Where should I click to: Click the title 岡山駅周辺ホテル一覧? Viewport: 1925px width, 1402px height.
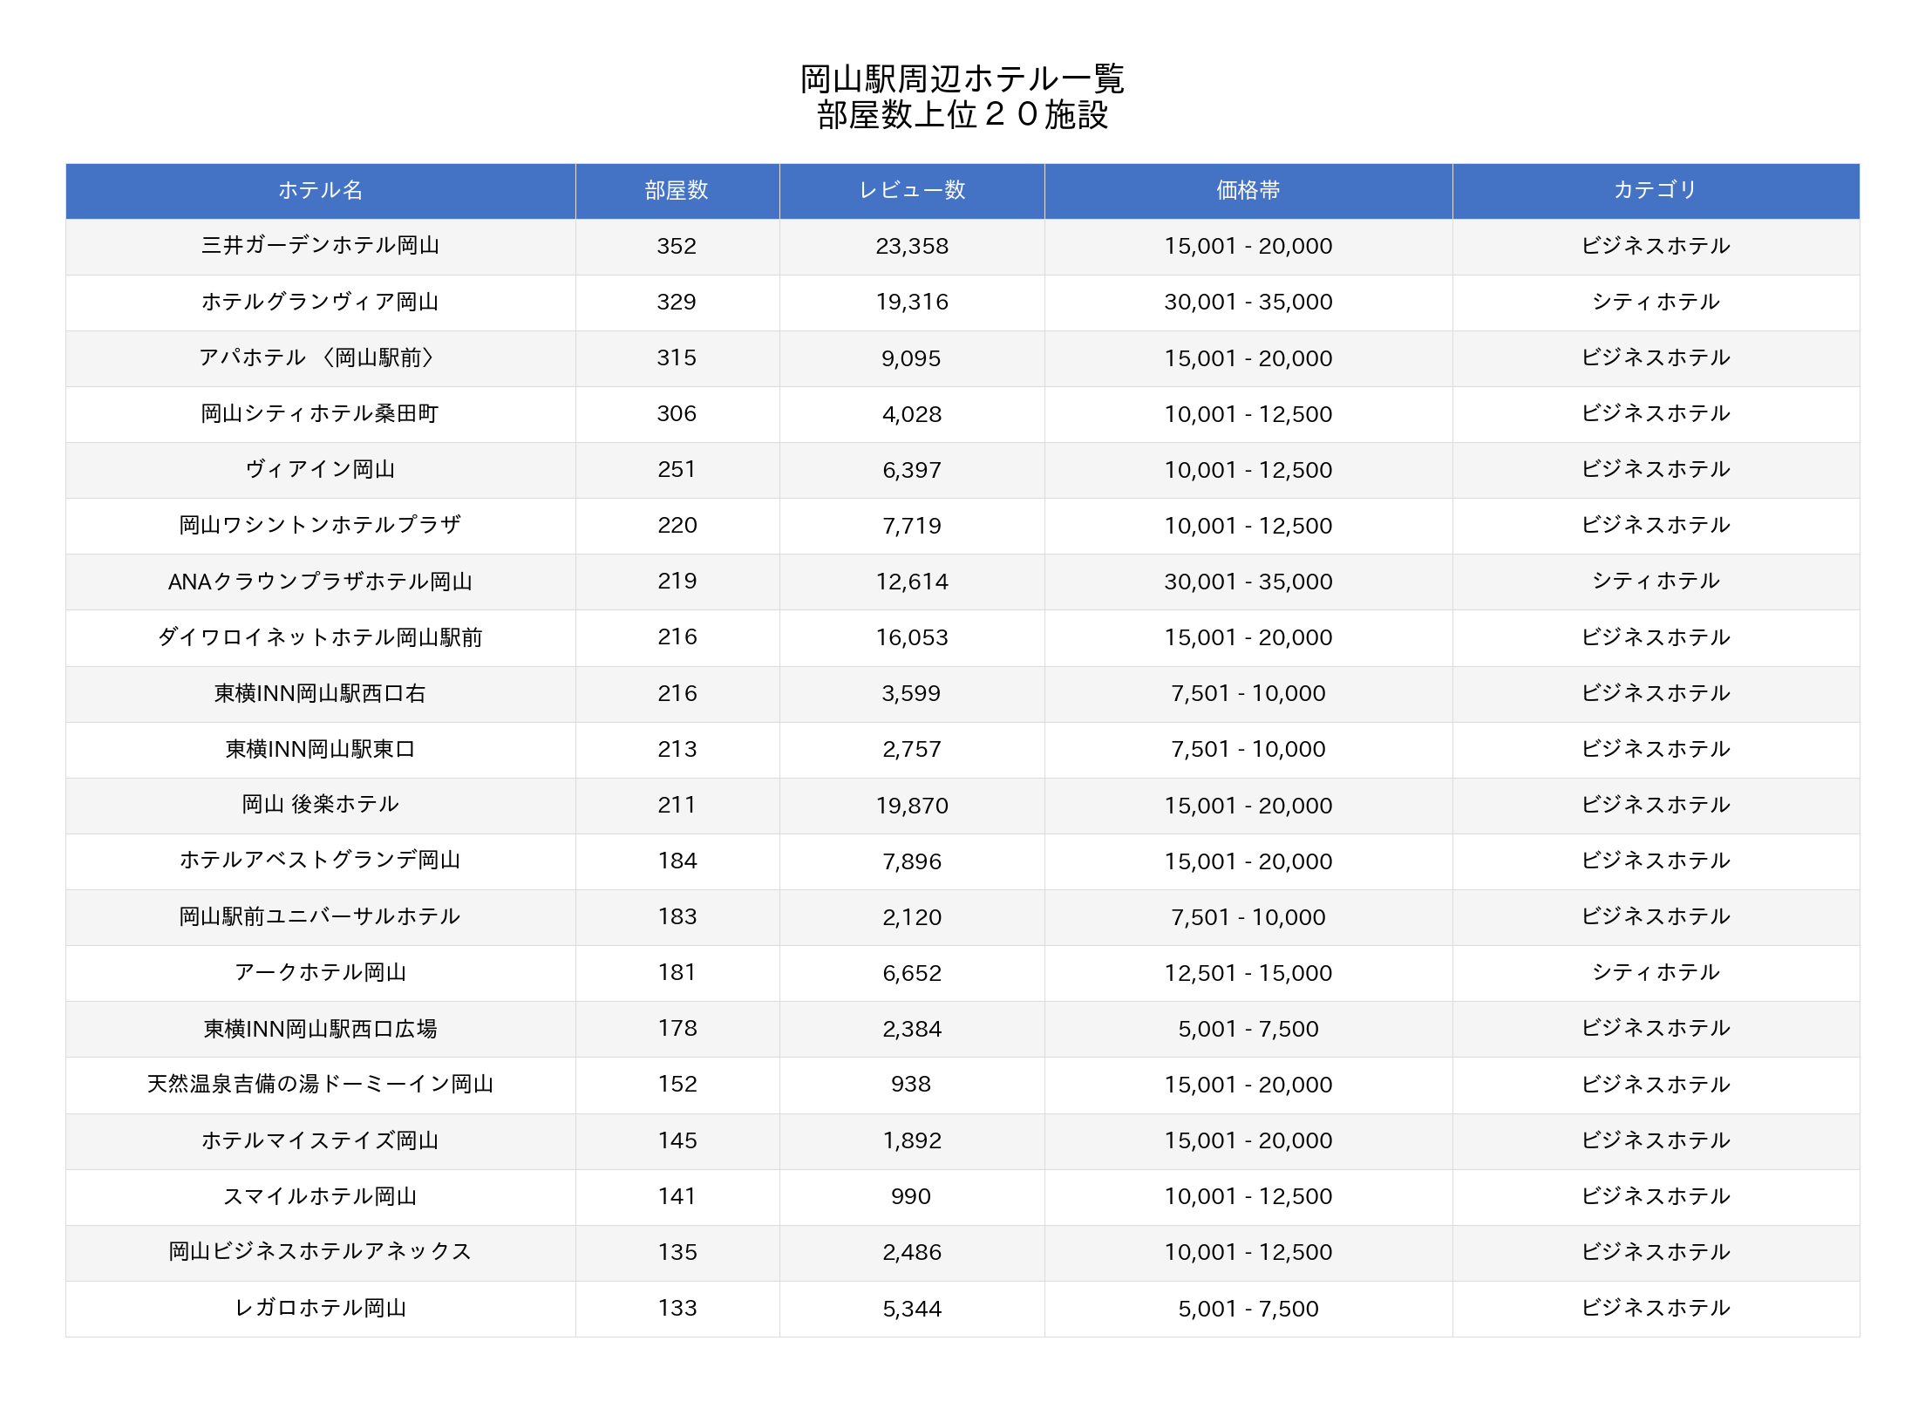(962, 79)
